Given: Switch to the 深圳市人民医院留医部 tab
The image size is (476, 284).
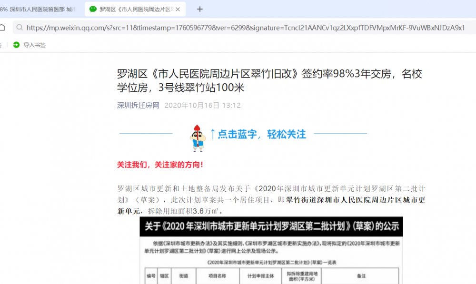Looking at the screenshot, I should (x=38, y=10).
